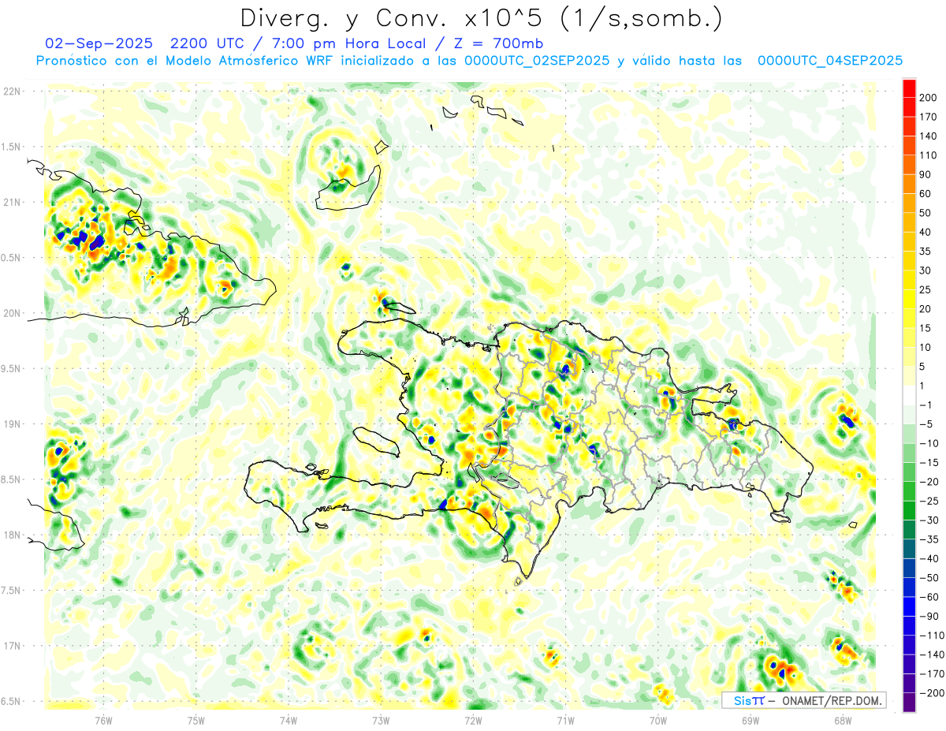Click the 75W longitude label
The image size is (946, 731).
click(196, 720)
